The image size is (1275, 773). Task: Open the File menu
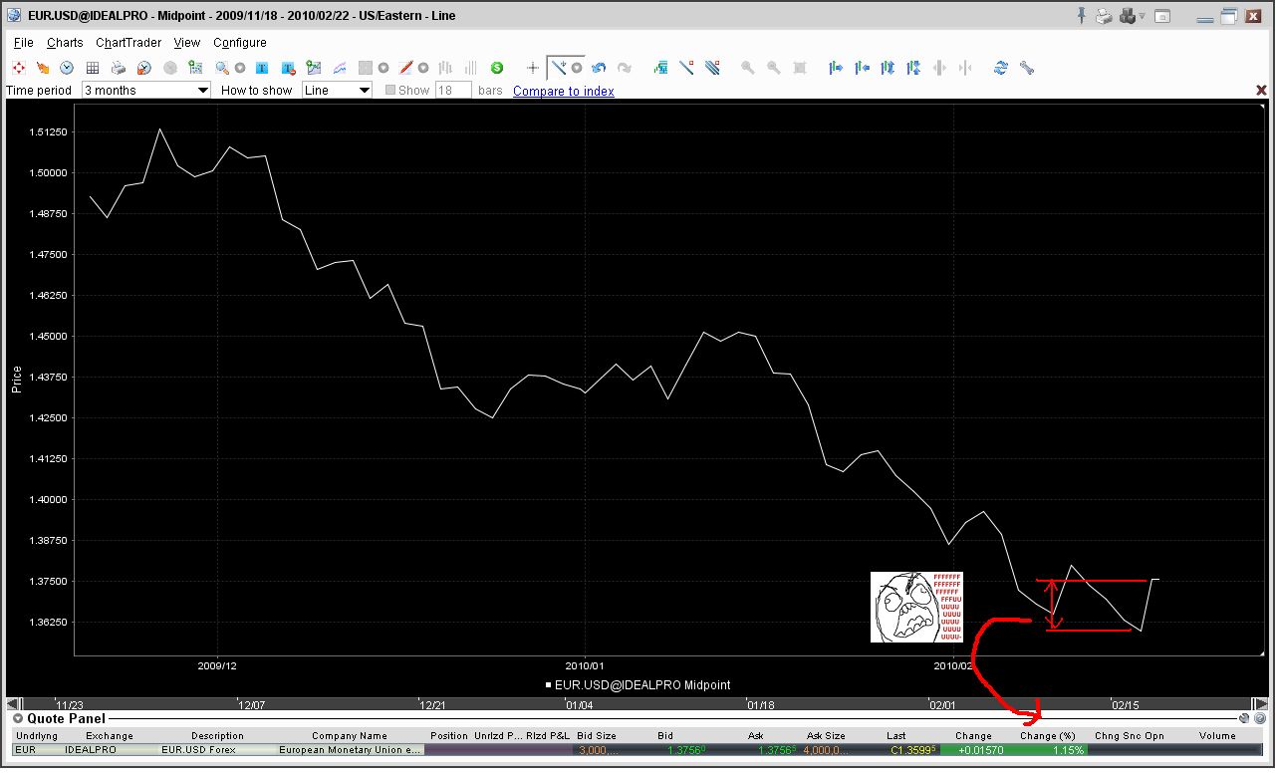pos(24,43)
